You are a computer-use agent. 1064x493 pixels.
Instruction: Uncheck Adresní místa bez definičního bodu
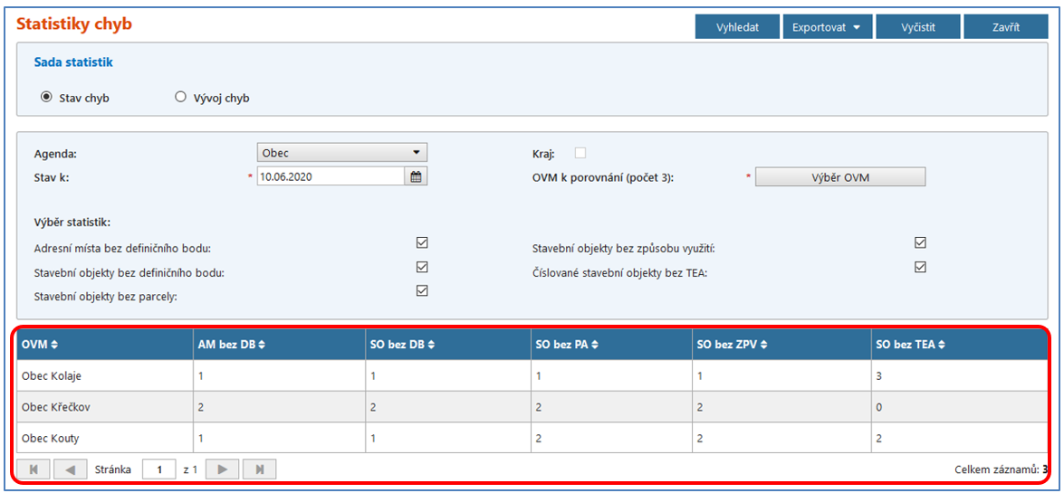tap(422, 243)
